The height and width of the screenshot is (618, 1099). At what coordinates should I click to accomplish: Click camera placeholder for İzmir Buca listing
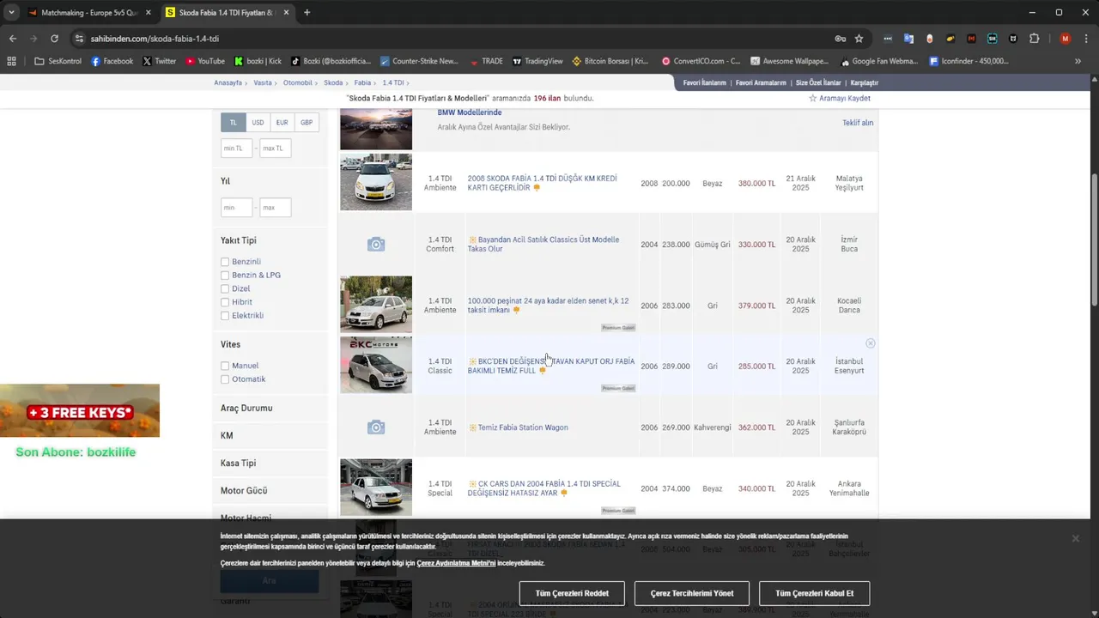coord(376,245)
